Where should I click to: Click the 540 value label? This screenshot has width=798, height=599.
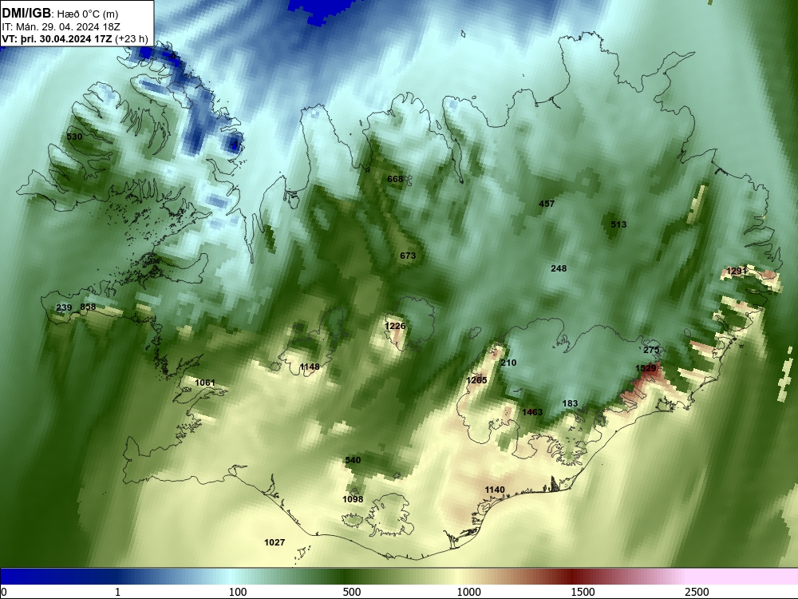[x=353, y=461]
